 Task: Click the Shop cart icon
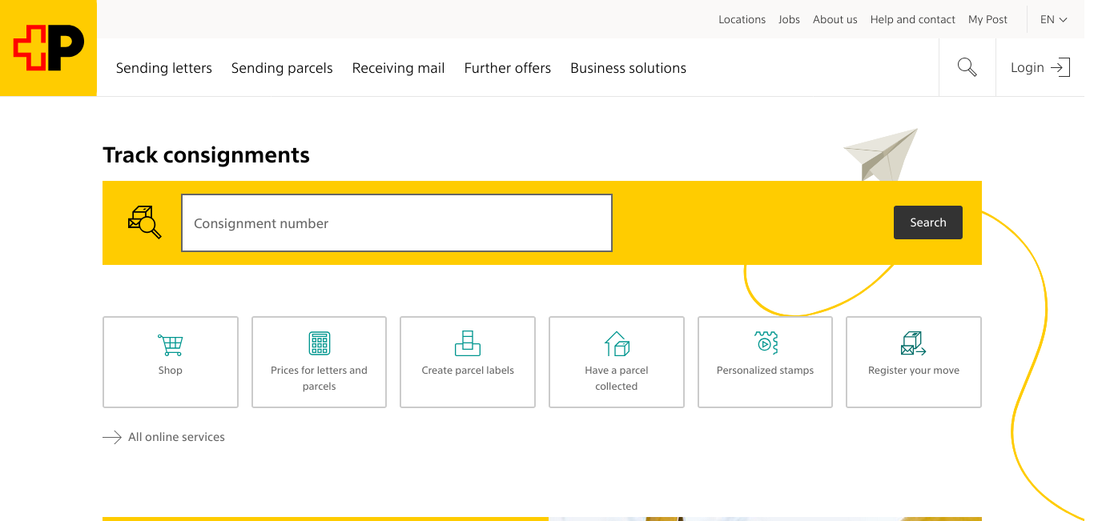point(171,345)
